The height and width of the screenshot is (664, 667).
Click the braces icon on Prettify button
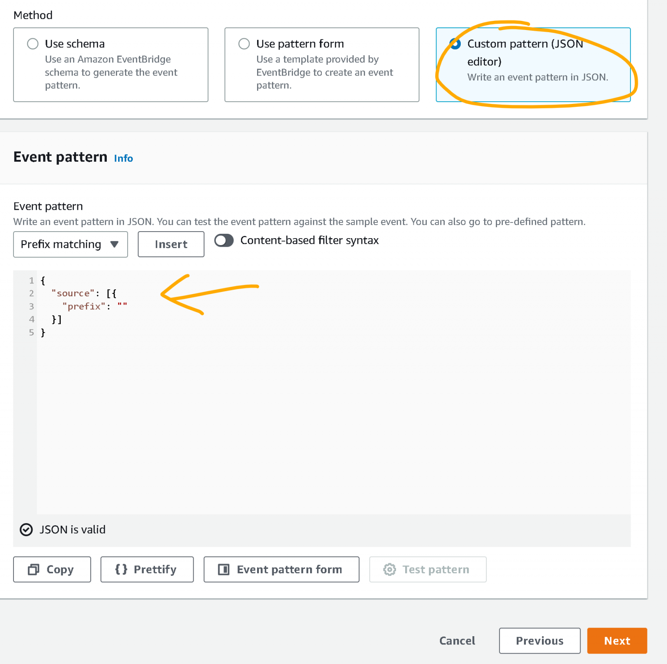tap(121, 569)
